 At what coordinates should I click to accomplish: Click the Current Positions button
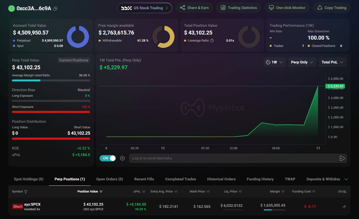coord(74,60)
